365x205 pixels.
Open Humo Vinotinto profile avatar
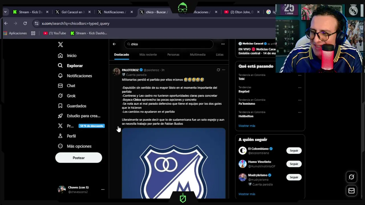point(242,164)
